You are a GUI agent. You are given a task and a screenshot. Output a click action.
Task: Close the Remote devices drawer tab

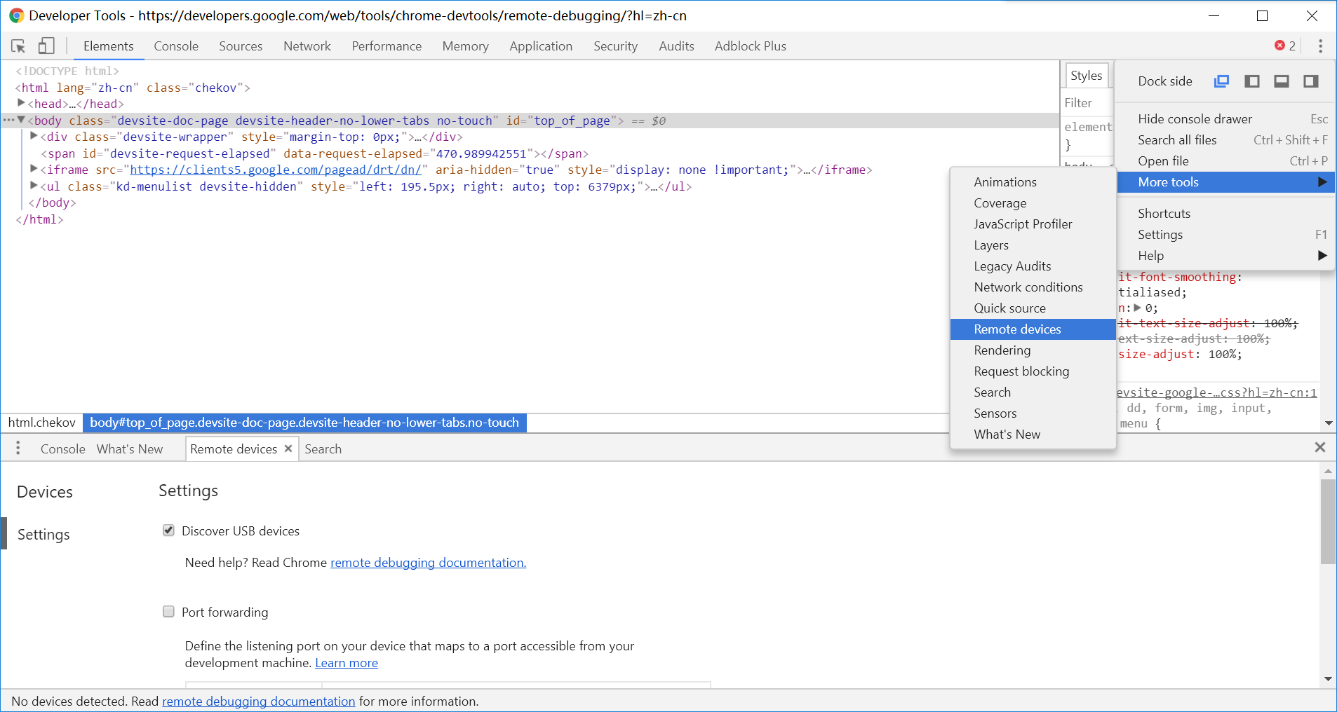pos(288,449)
